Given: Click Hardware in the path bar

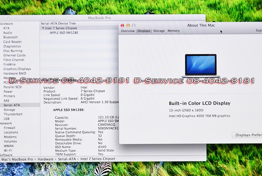Looking at the screenshot, I should (x=46, y=159).
